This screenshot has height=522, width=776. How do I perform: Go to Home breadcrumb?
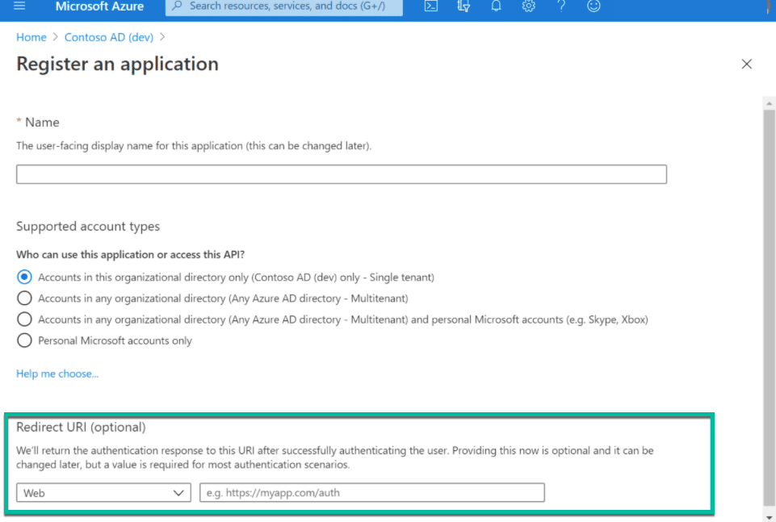point(31,38)
